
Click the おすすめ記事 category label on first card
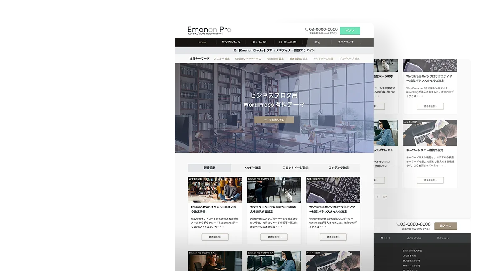pos(195,179)
